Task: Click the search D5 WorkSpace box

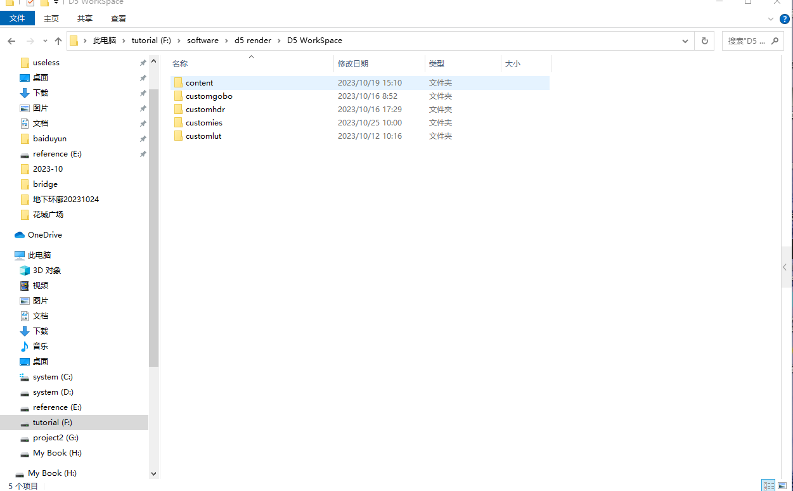Action: coord(754,41)
